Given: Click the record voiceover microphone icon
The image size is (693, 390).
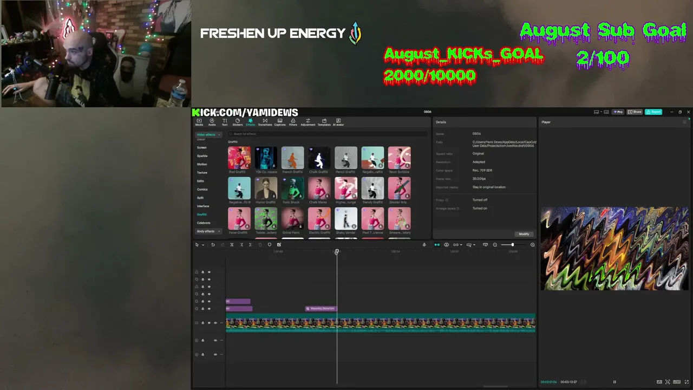Looking at the screenshot, I should point(424,245).
